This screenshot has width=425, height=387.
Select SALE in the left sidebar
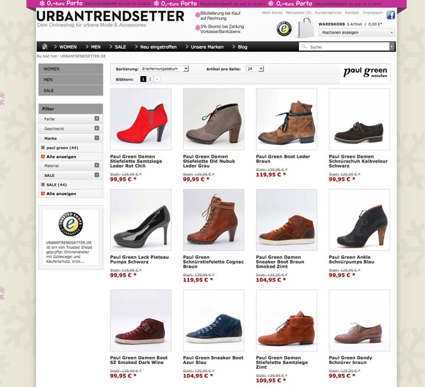point(71,90)
